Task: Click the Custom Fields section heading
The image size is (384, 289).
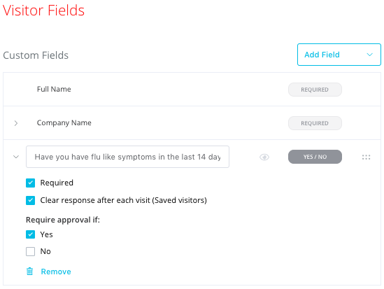Action: point(36,55)
